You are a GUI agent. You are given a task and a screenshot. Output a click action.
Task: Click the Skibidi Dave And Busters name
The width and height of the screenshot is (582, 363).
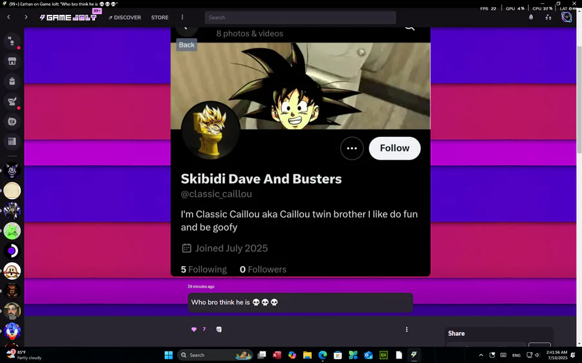[261, 179]
